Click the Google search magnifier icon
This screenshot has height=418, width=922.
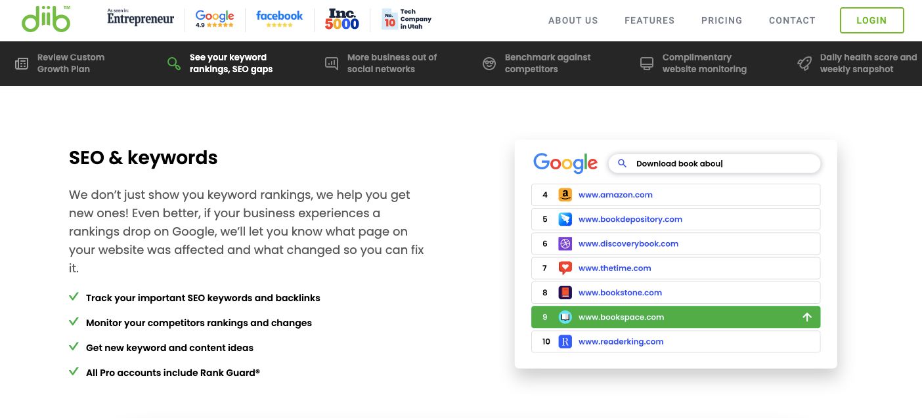623,163
